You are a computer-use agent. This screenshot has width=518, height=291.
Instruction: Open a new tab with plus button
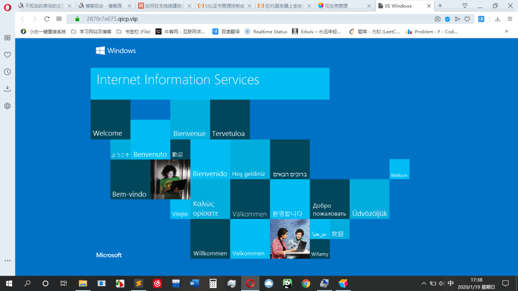[x=440, y=6]
